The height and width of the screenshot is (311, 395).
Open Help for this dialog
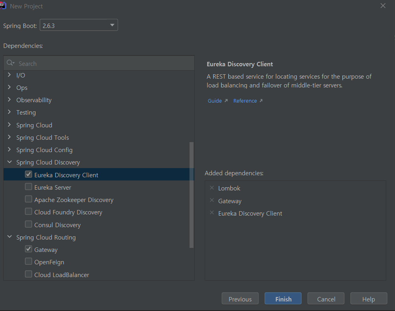(x=369, y=299)
